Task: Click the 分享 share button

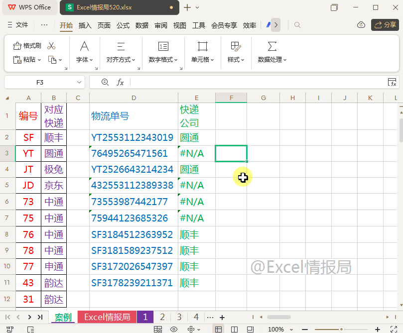Action: (385, 25)
